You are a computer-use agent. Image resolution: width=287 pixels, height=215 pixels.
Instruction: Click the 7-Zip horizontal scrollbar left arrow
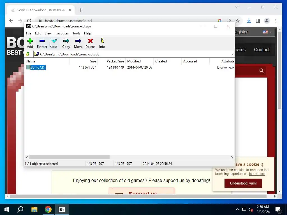click(x=27, y=157)
